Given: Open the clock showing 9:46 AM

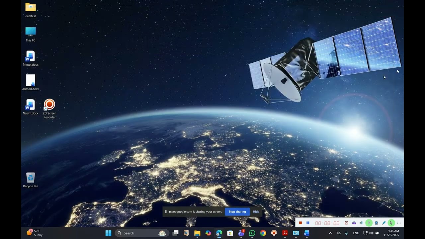Looking at the screenshot, I should click(x=391, y=233).
